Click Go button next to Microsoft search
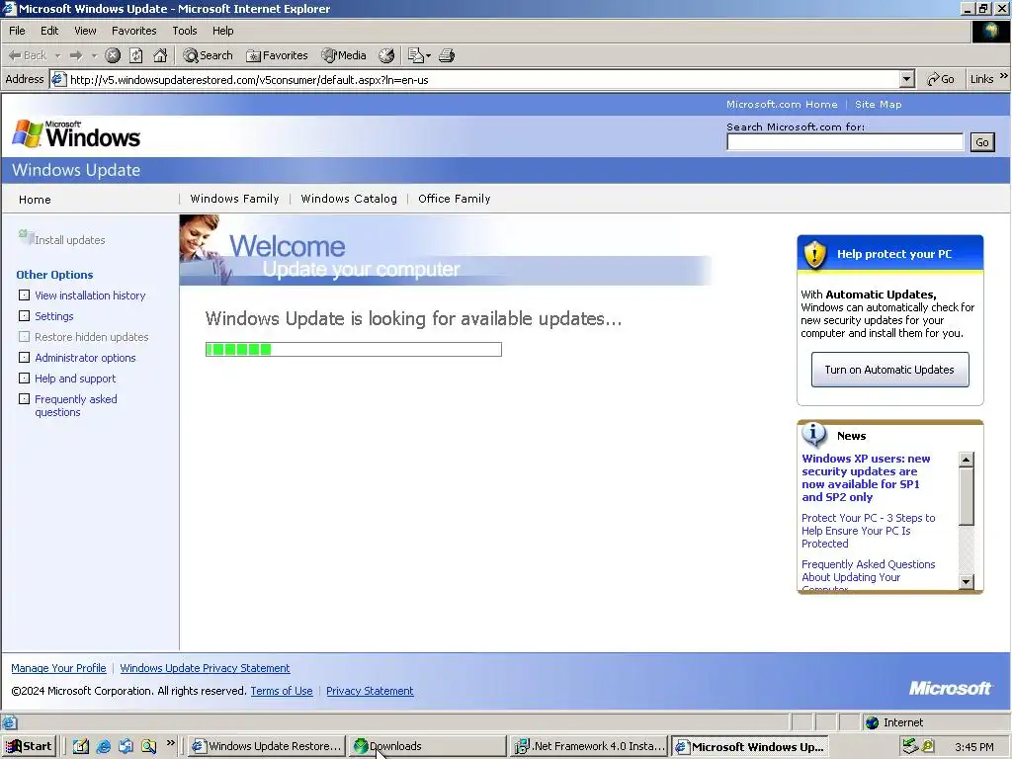This screenshot has width=1012, height=759. coord(981,142)
